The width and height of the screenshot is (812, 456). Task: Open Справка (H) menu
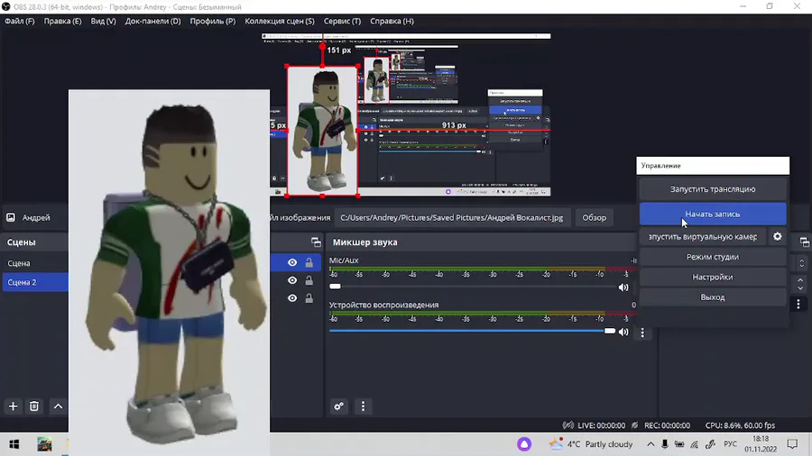click(392, 22)
